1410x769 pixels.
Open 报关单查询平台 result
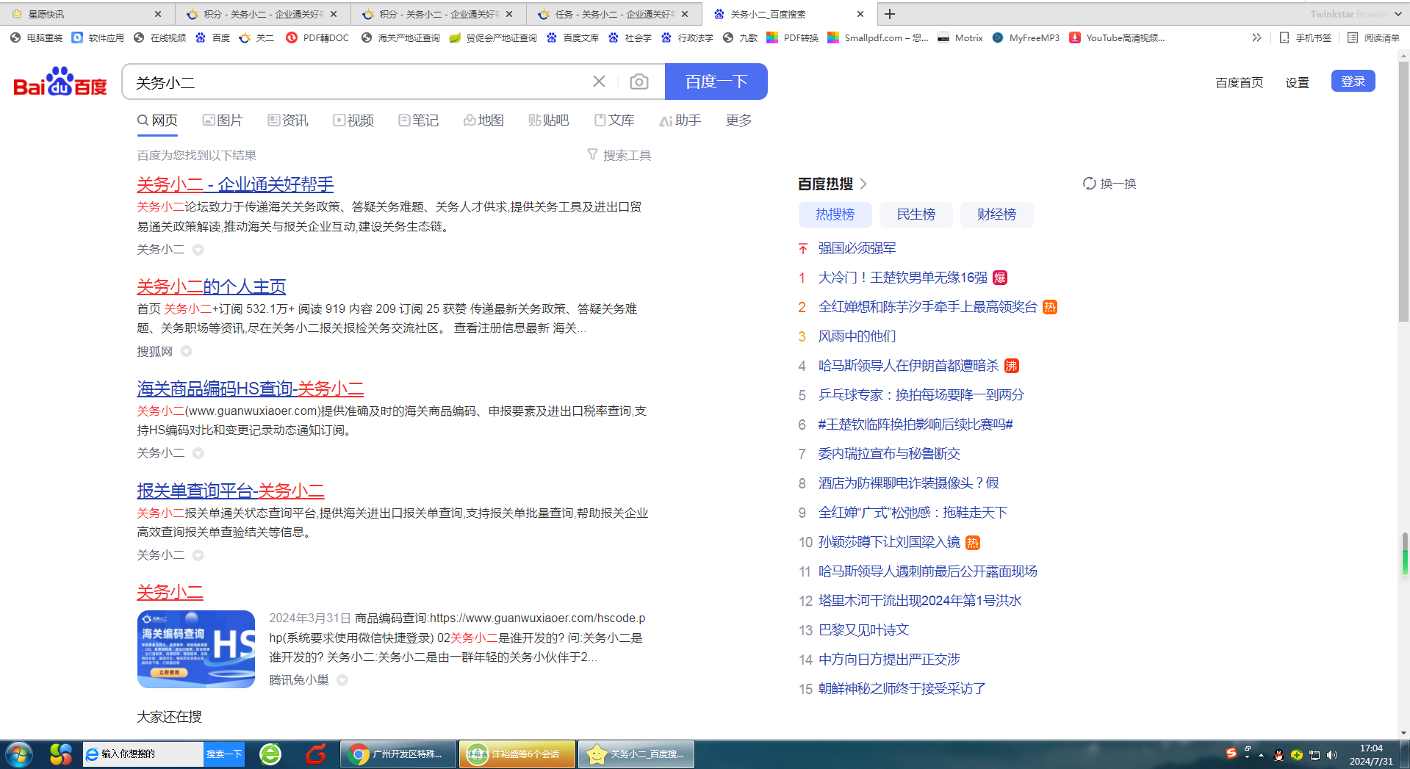point(231,491)
